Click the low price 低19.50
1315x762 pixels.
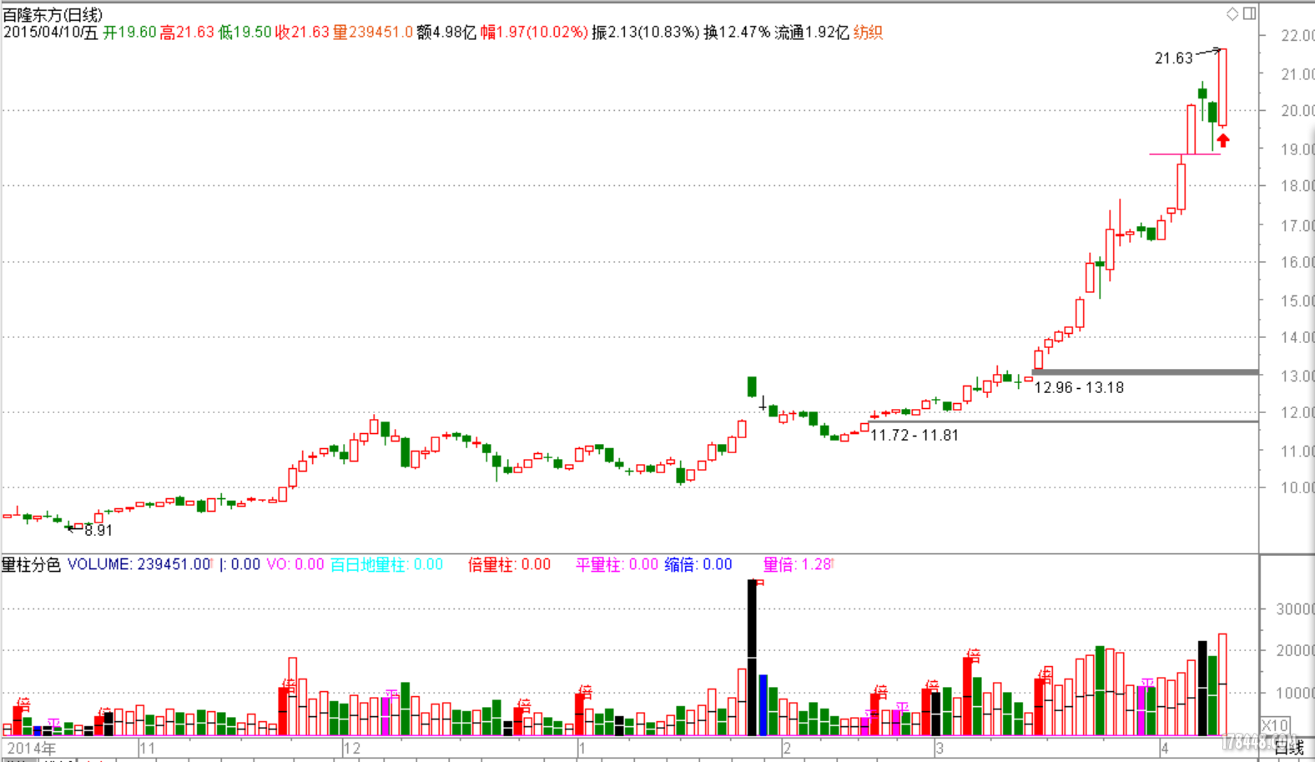(245, 33)
